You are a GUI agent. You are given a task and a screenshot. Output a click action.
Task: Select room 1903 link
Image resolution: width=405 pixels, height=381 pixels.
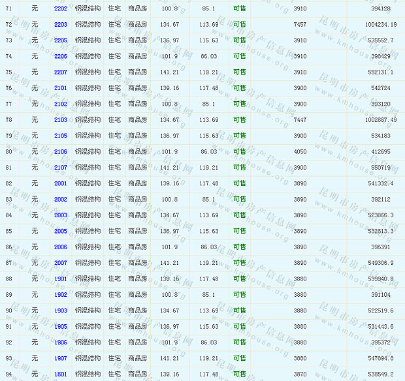pos(61,311)
